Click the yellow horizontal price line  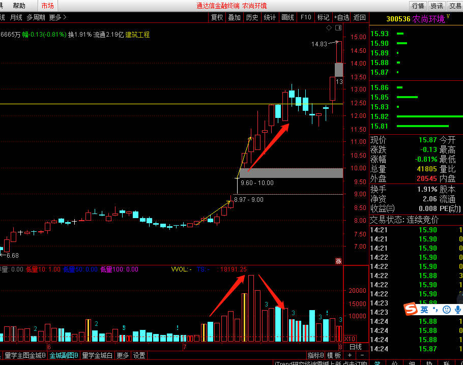[171, 104]
